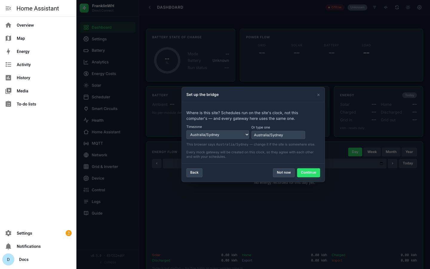Open the Grid & Inverter menu item
Image resolution: width=430 pixels, height=269 pixels.
coord(107,167)
